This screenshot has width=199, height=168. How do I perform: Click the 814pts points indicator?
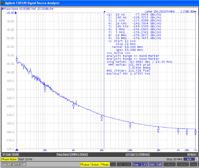(191, 154)
